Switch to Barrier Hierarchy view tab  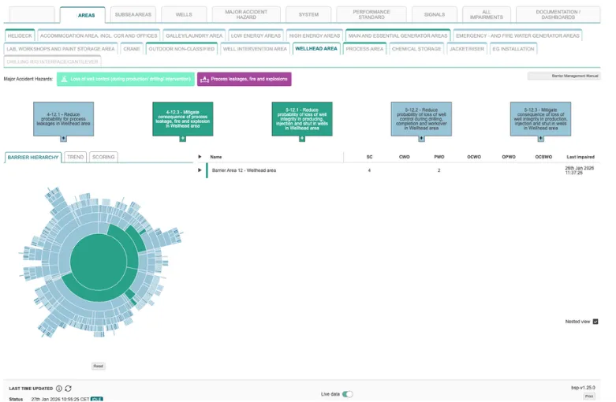pos(33,158)
